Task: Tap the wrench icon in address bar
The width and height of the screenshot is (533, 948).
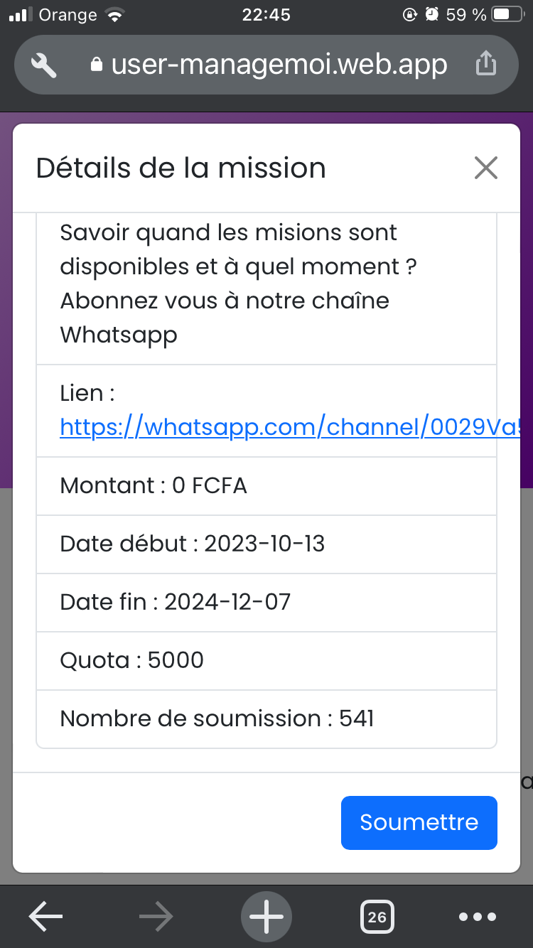Action: pyautogui.click(x=44, y=65)
